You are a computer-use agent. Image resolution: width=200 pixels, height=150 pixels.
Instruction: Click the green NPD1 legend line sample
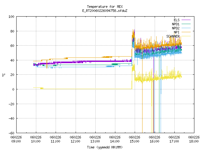pos(186,24)
